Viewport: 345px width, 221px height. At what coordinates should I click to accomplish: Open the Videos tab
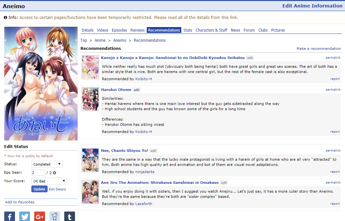coord(102,30)
